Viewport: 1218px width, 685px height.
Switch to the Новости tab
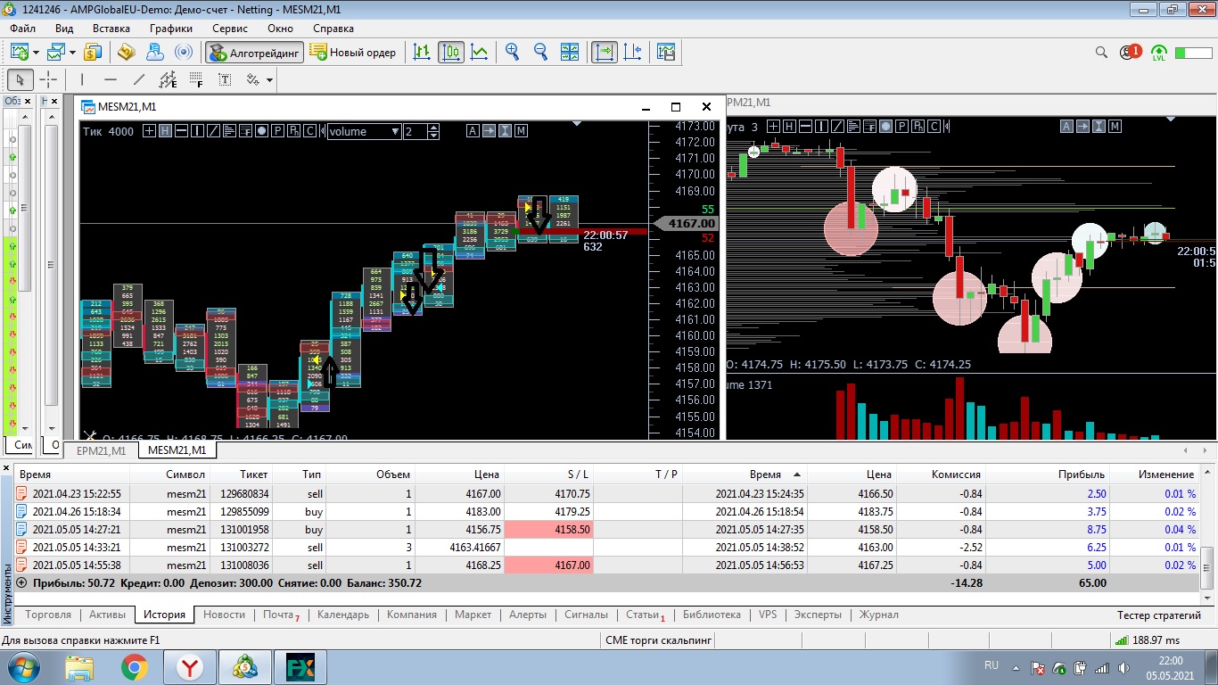click(x=224, y=615)
